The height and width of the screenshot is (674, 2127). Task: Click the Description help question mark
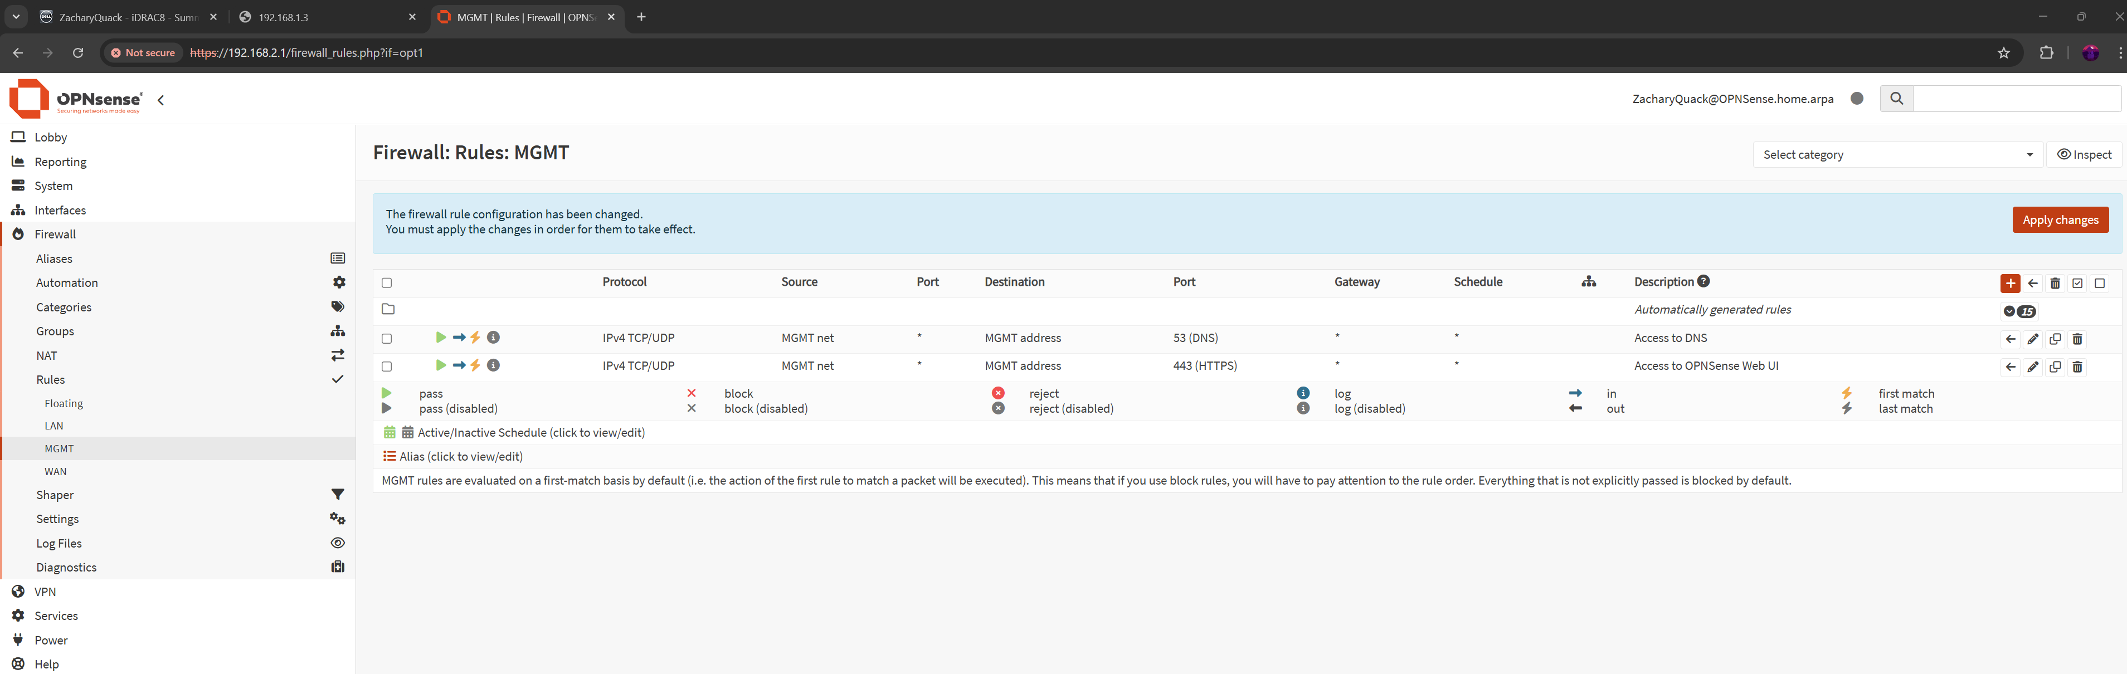tap(1703, 281)
